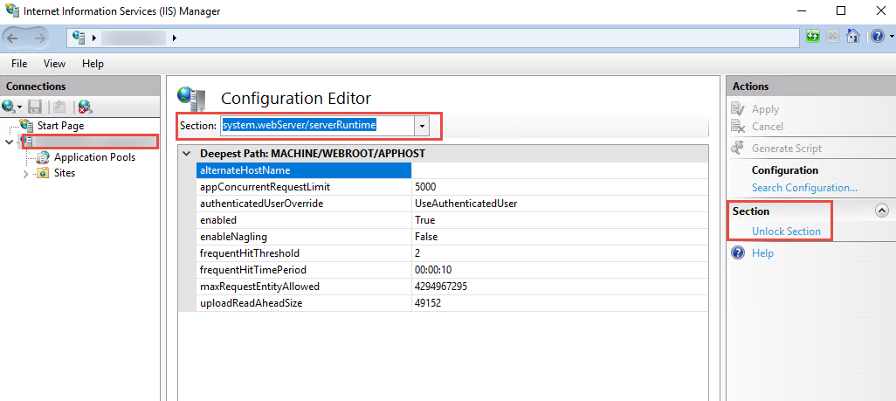Select Application Pools in the tree
The image size is (896, 401).
(94, 157)
